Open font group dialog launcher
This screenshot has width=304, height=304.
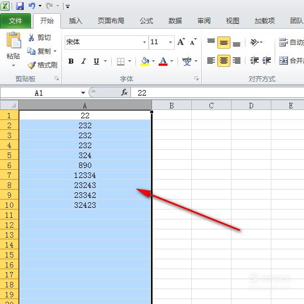pyautogui.click(x=197, y=78)
